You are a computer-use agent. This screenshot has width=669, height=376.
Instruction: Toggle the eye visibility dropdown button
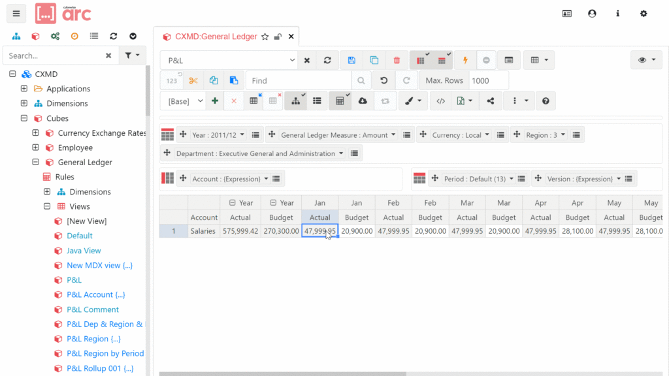(646, 60)
